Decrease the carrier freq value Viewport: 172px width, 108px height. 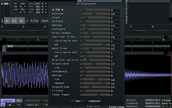81,37
